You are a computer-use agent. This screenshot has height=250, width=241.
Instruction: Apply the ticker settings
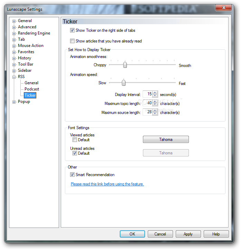pyautogui.click(x=188, y=234)
